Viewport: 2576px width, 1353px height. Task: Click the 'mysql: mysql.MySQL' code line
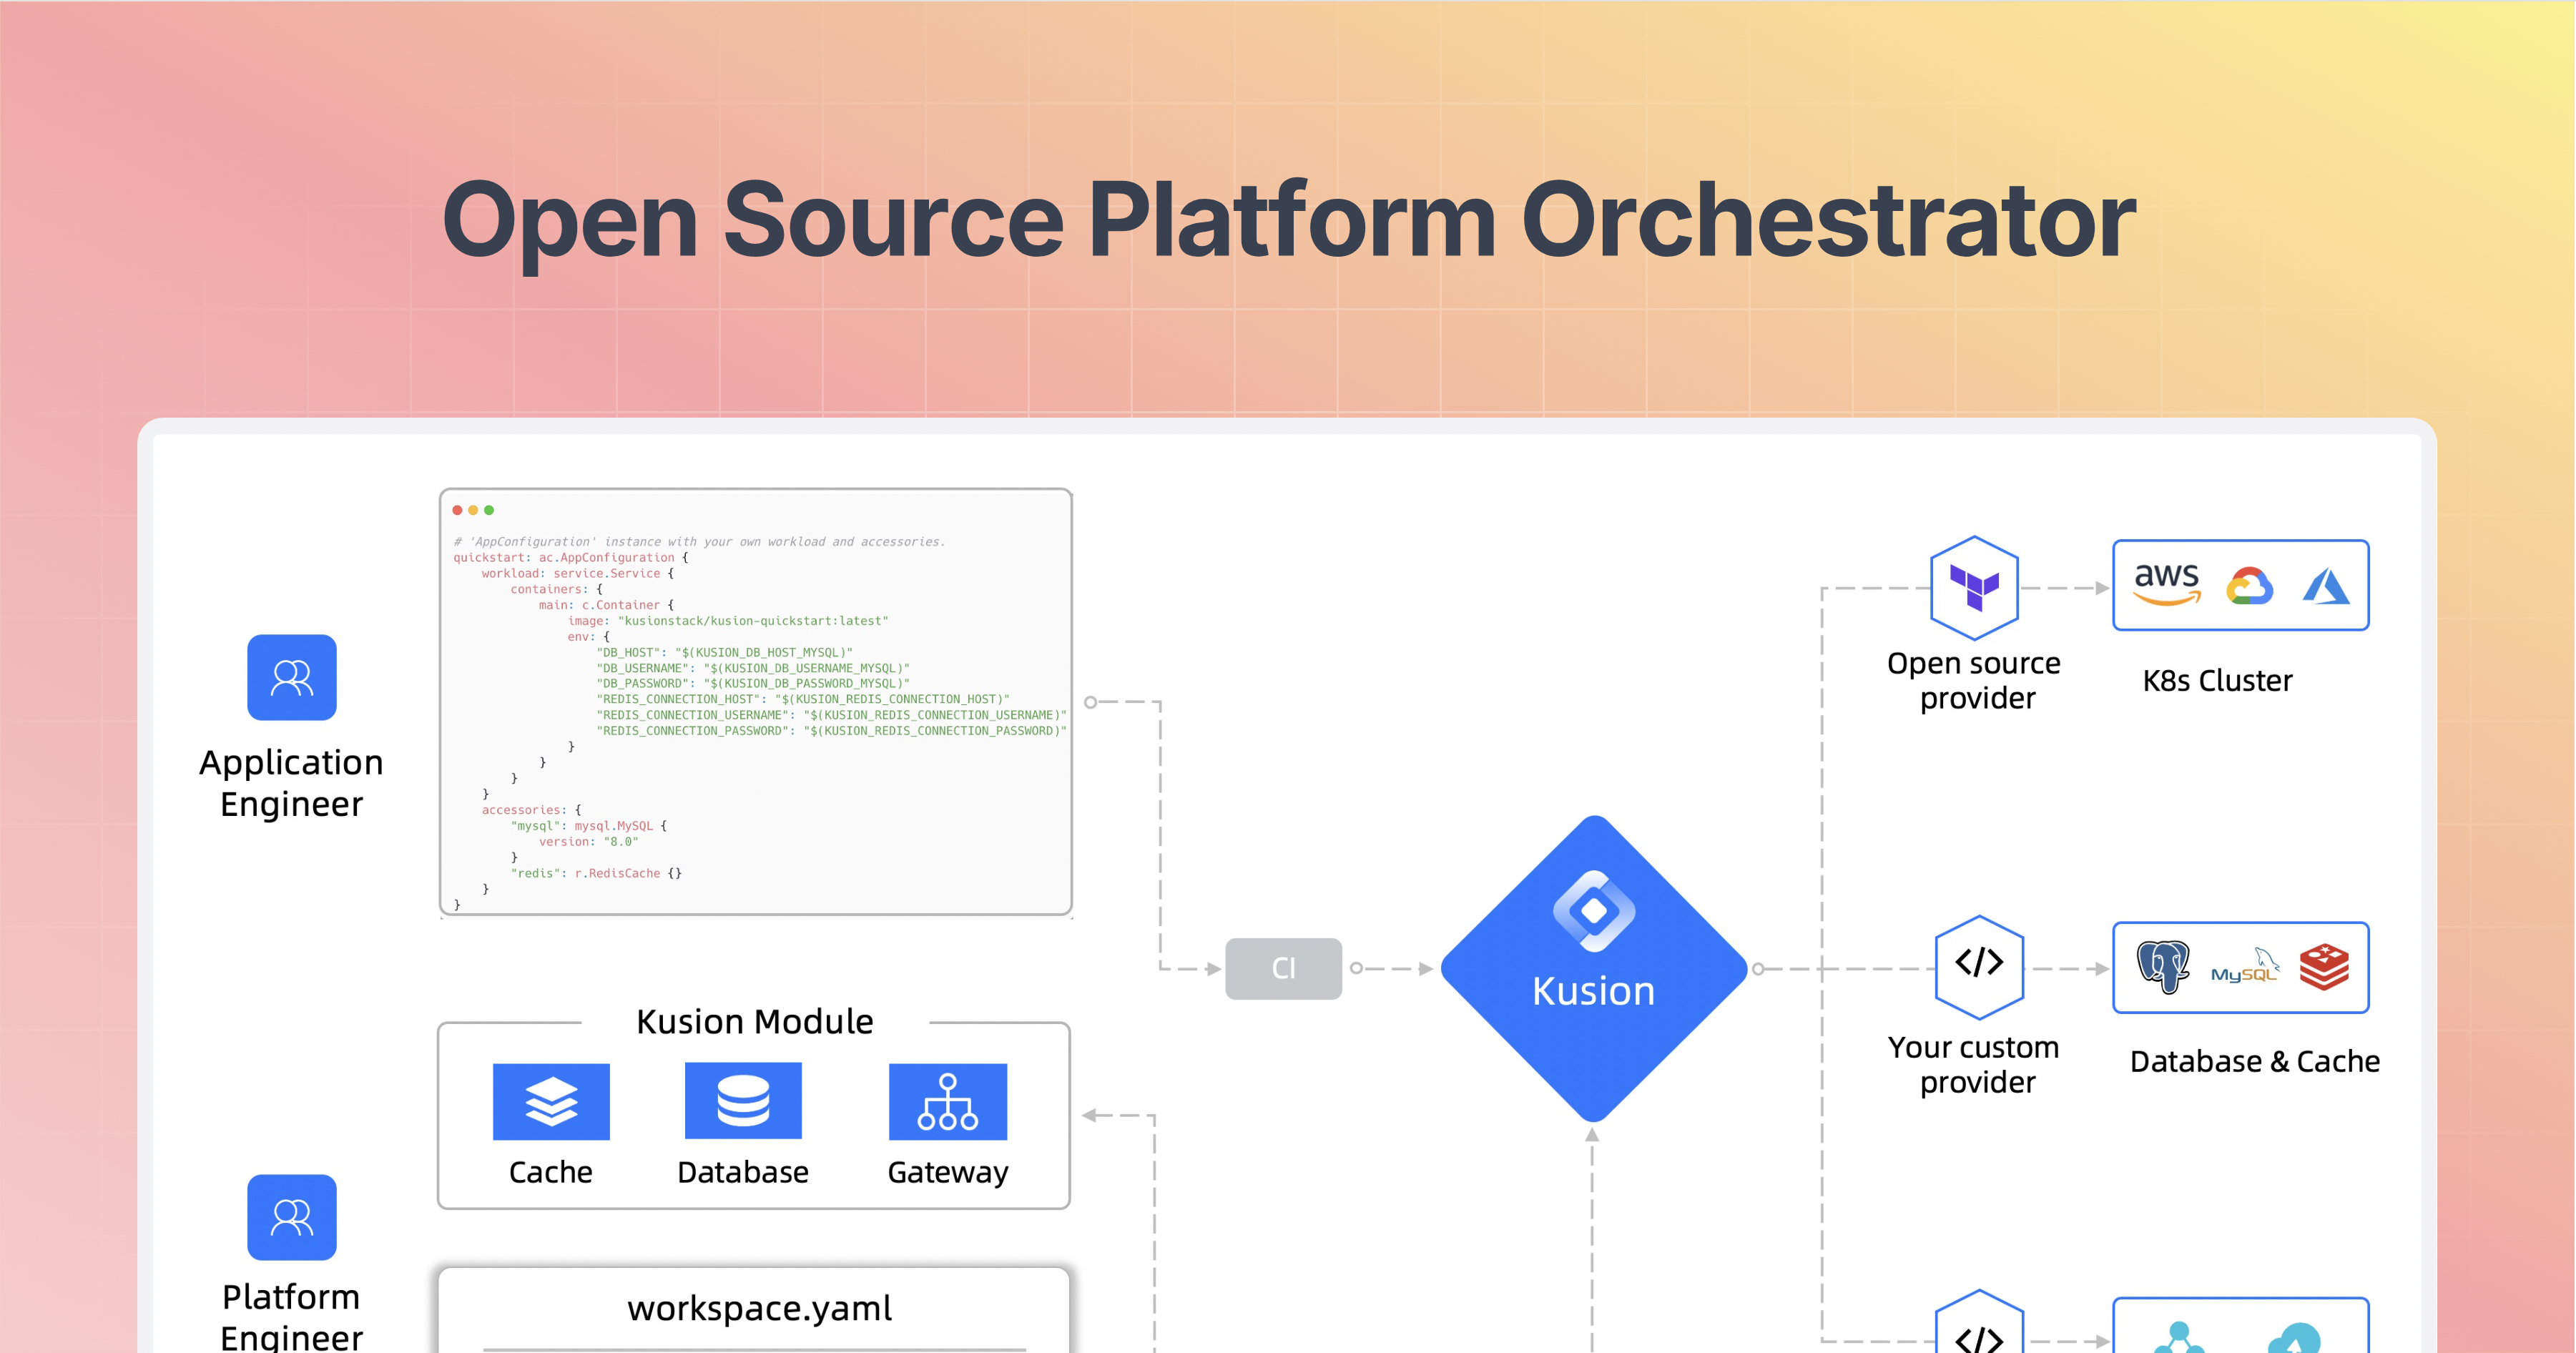pyautogui.click(x=589, y=826)
